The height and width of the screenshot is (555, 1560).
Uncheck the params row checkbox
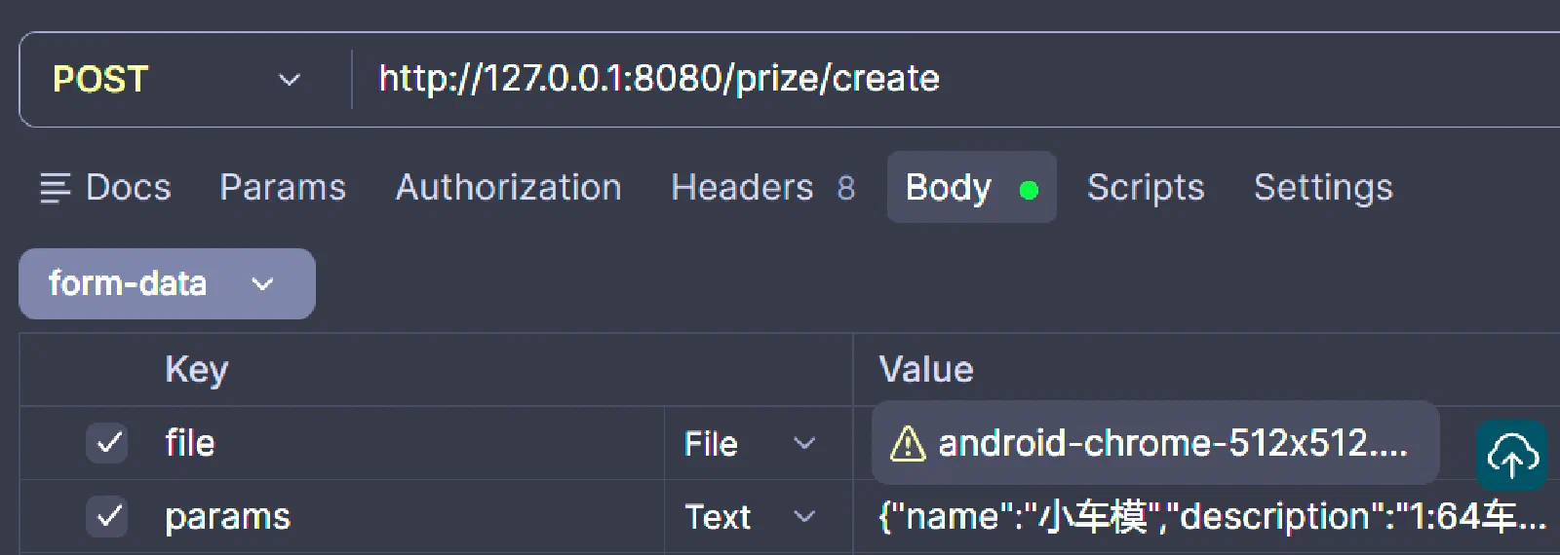coord(107,516)
